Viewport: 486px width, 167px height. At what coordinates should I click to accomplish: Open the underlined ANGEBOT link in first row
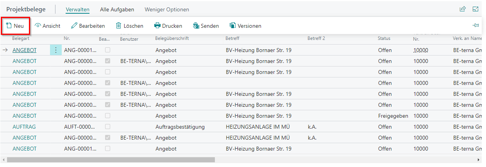tap(25, 50)
